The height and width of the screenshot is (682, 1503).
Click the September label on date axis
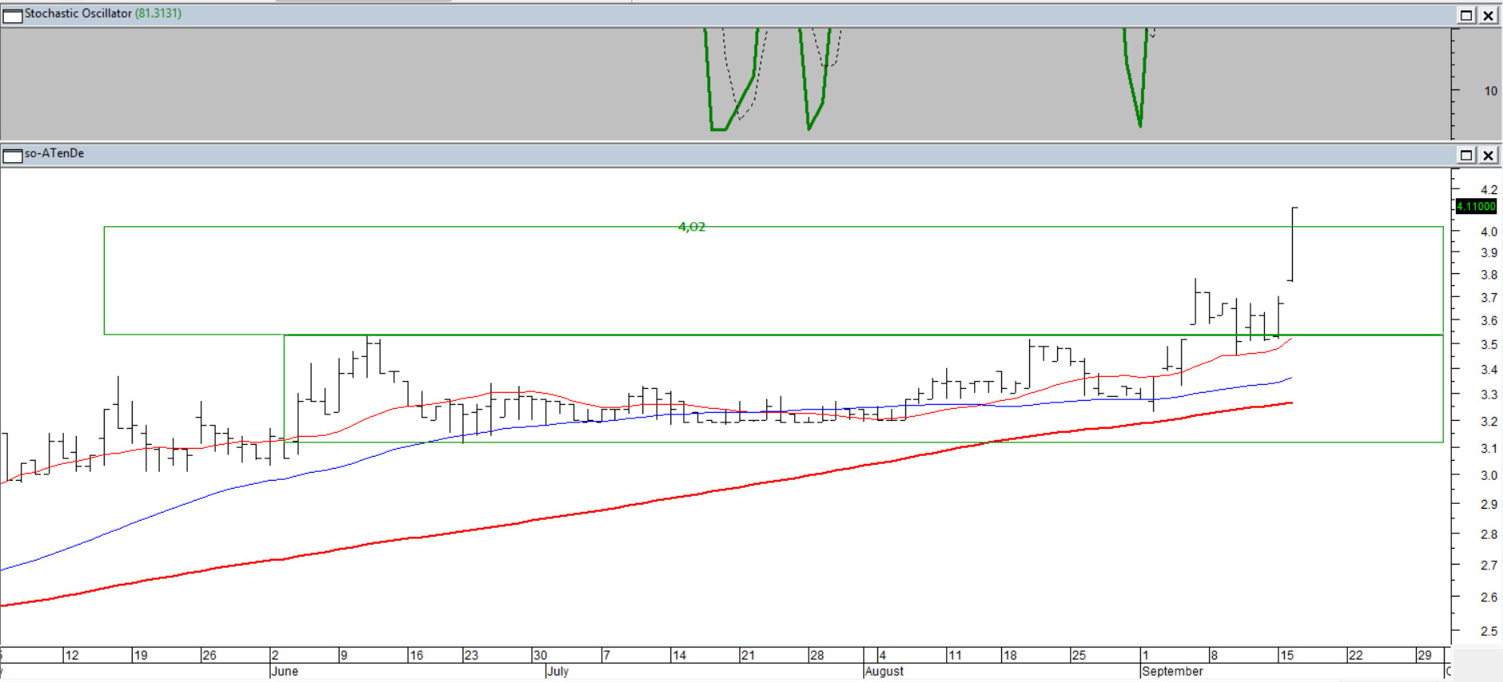click(1172, 671)
